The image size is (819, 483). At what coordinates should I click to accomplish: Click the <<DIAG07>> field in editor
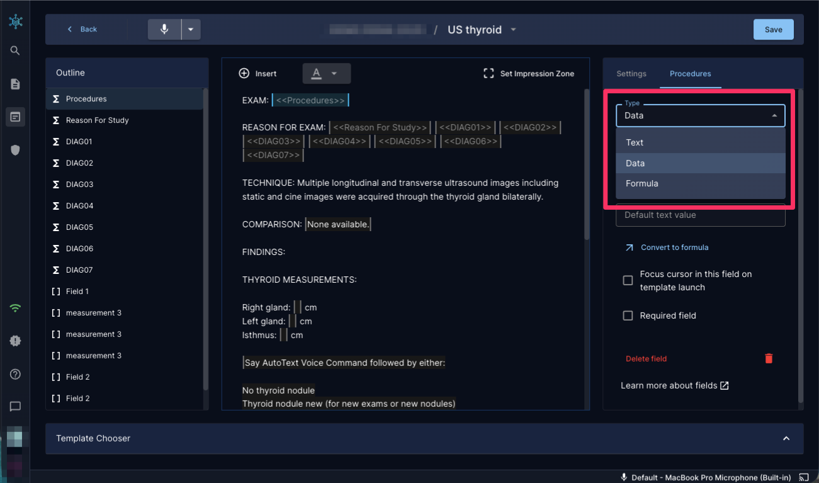click(x=274, y=155)
